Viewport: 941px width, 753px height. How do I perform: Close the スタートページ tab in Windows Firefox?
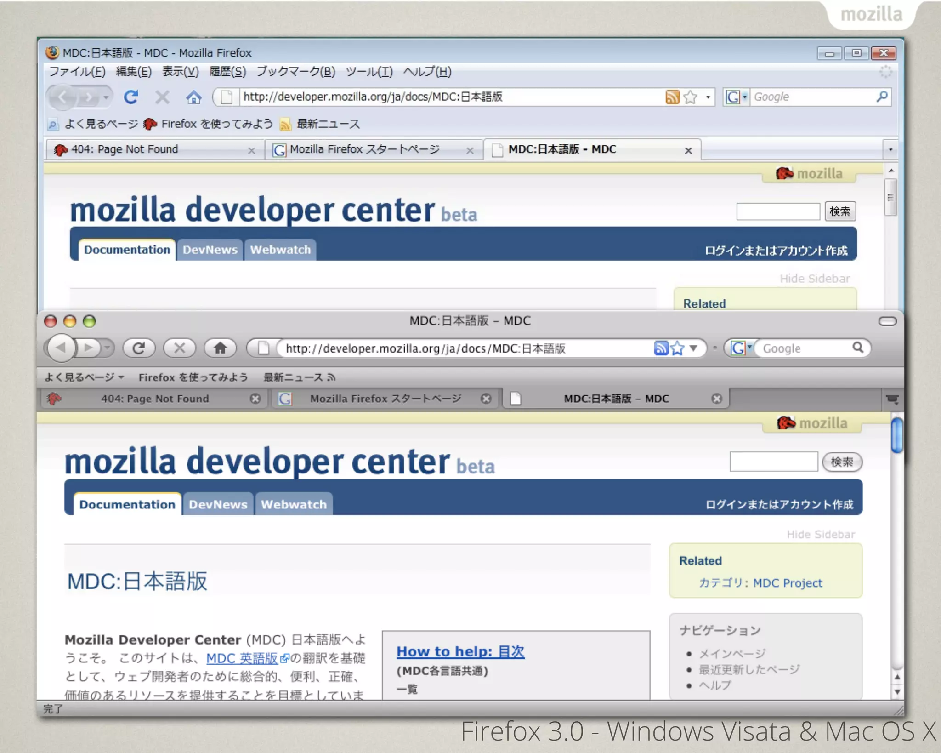[470, 150]
